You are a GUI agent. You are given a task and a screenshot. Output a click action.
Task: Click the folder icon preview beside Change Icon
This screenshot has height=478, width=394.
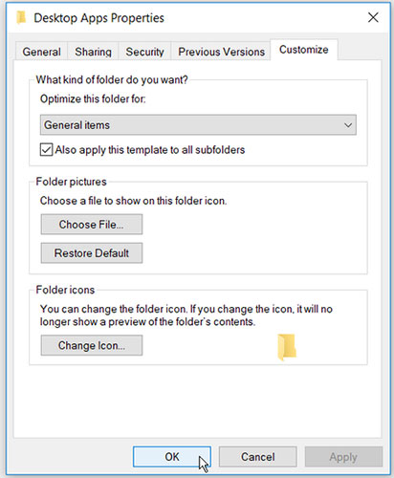tap(287, 347)
